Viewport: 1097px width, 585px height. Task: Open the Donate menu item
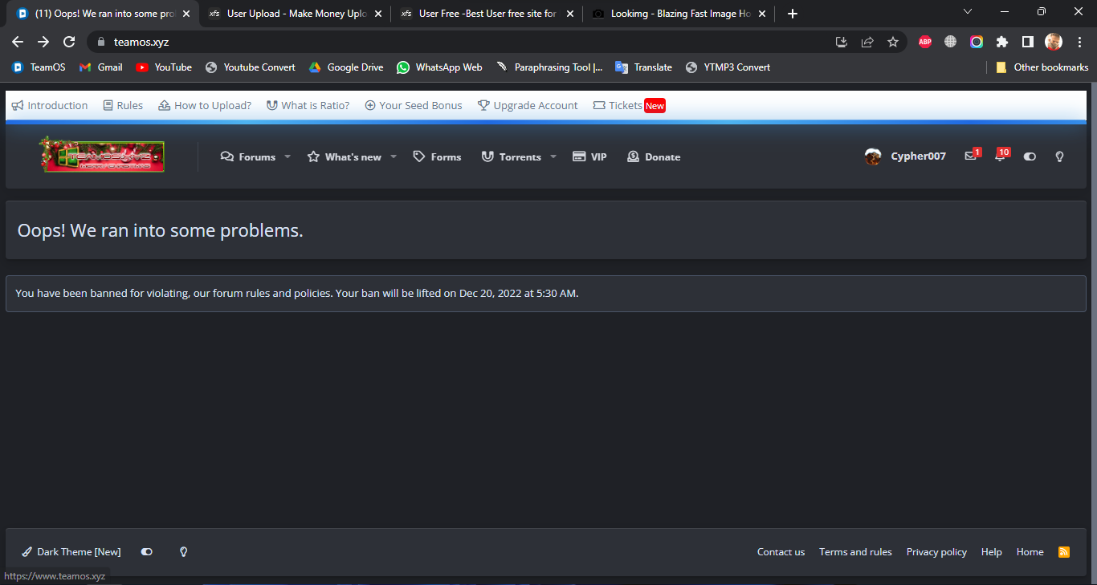click(x=654, y=157)
